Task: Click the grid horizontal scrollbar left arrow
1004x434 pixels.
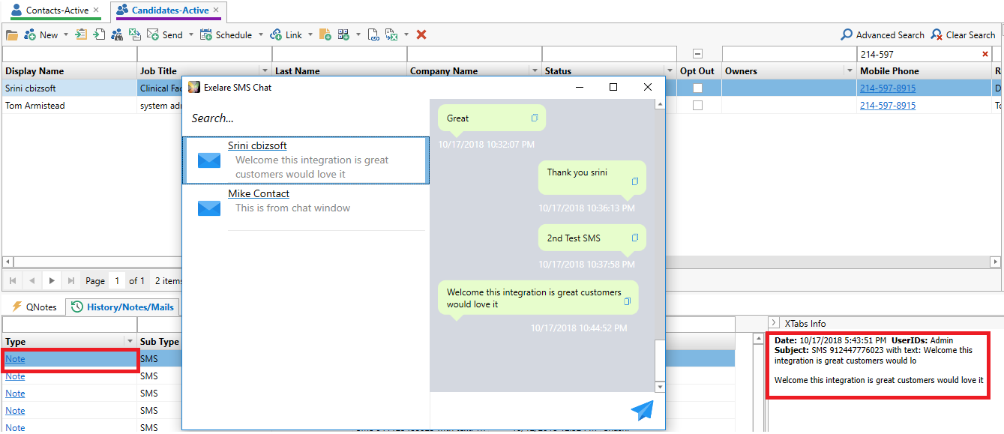Action: click(x=7, y=262)
